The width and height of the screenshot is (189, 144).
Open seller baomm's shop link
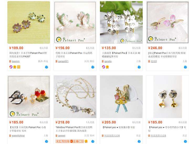tap(16, 61)
